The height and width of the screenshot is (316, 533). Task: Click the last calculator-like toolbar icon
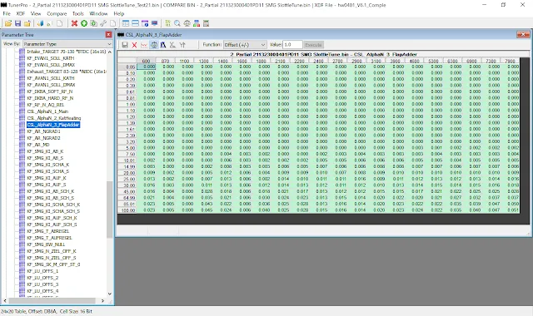206,23
